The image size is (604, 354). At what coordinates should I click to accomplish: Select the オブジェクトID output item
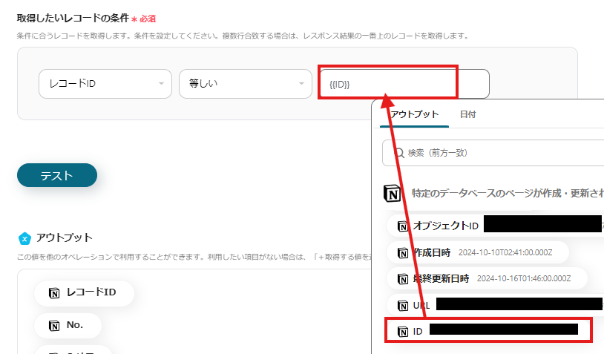pos(495,226)
